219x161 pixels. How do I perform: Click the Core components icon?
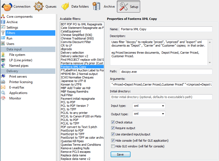pyautogui.click(x=3, y=16)
